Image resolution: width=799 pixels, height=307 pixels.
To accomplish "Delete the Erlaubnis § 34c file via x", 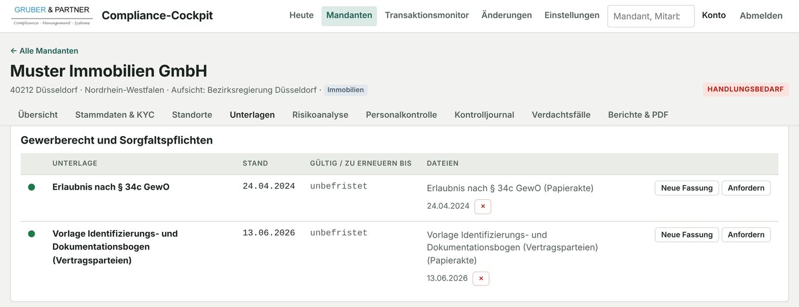I will 483,206.
